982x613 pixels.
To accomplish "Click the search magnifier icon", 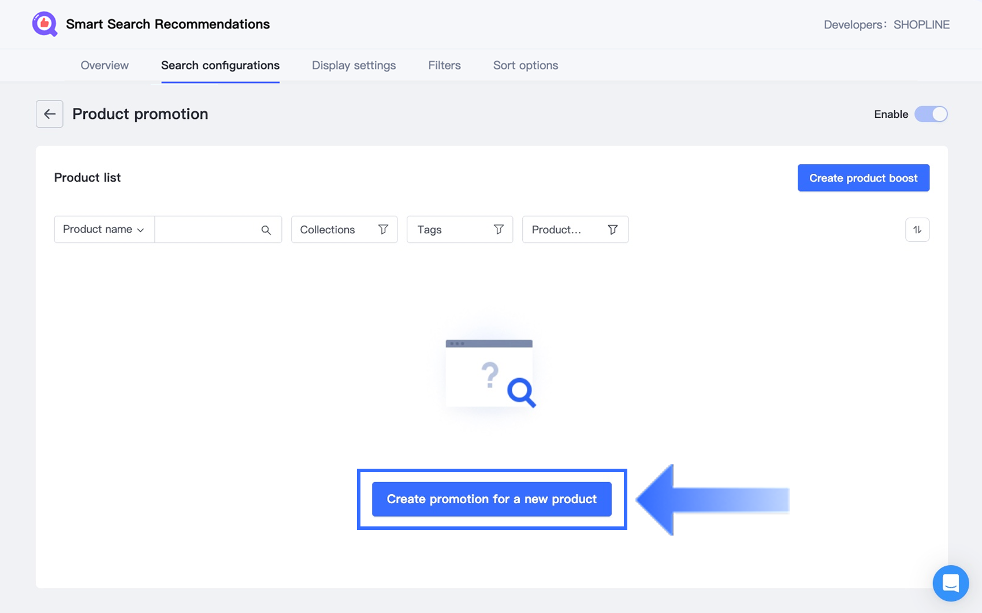I will pos(266,230).
